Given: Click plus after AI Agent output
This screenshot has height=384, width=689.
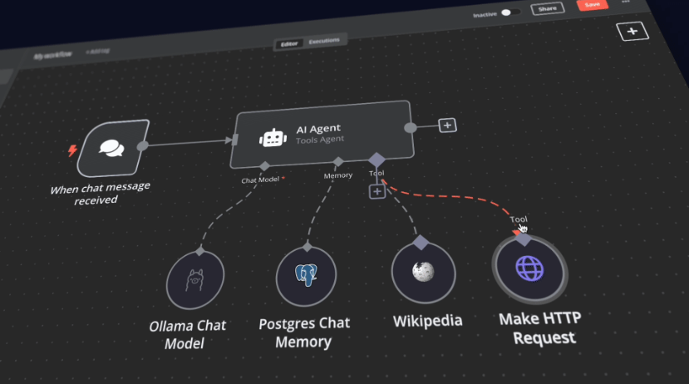Looking at the screenshot, I should [447, 126].
